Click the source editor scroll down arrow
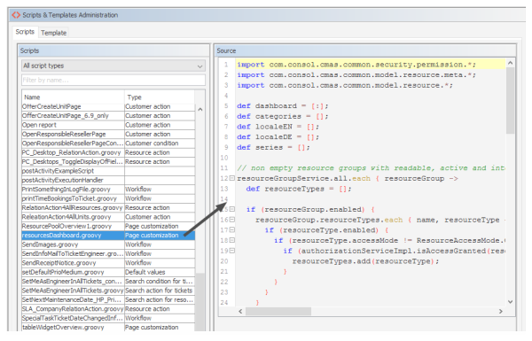Image resolution: width=532 pixels, height=341 pixels. click(x=510, y=302)
